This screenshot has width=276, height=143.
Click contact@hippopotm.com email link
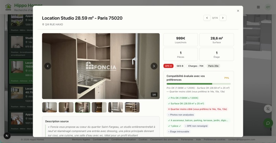(242, 140)
